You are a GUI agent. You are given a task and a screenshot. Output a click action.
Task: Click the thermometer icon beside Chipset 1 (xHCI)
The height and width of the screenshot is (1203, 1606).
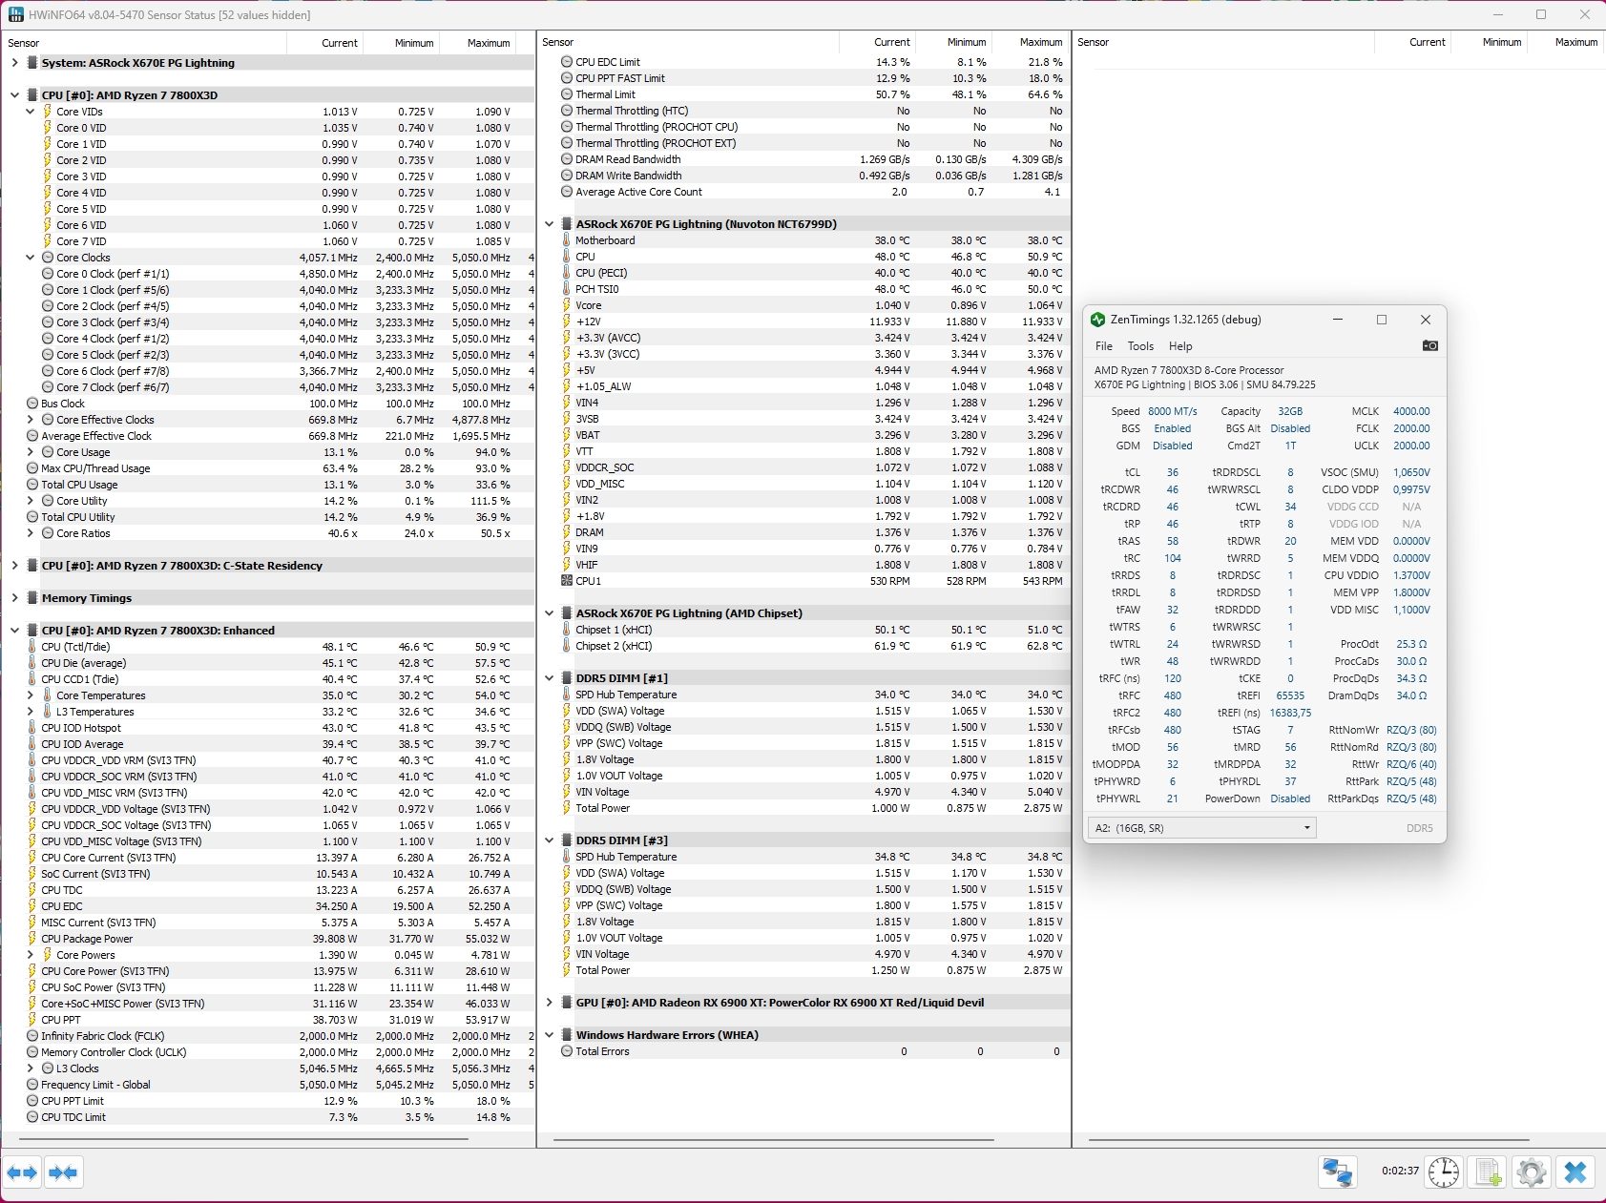point(567,630)
